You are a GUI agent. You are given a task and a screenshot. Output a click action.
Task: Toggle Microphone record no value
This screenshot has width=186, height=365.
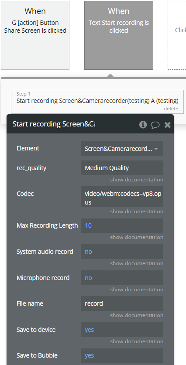[122, 278]
